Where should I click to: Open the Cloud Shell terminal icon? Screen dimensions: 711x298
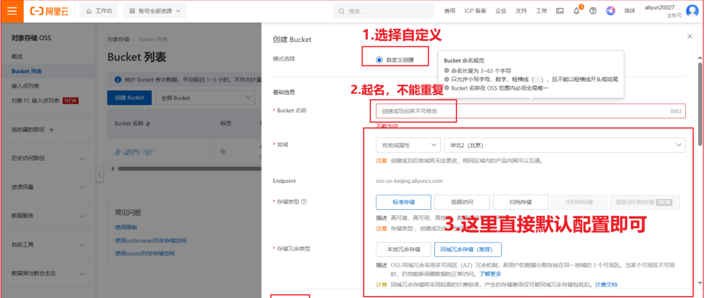coord(560,11)
